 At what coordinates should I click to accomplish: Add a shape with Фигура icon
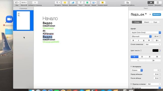[x=87, y=3]
